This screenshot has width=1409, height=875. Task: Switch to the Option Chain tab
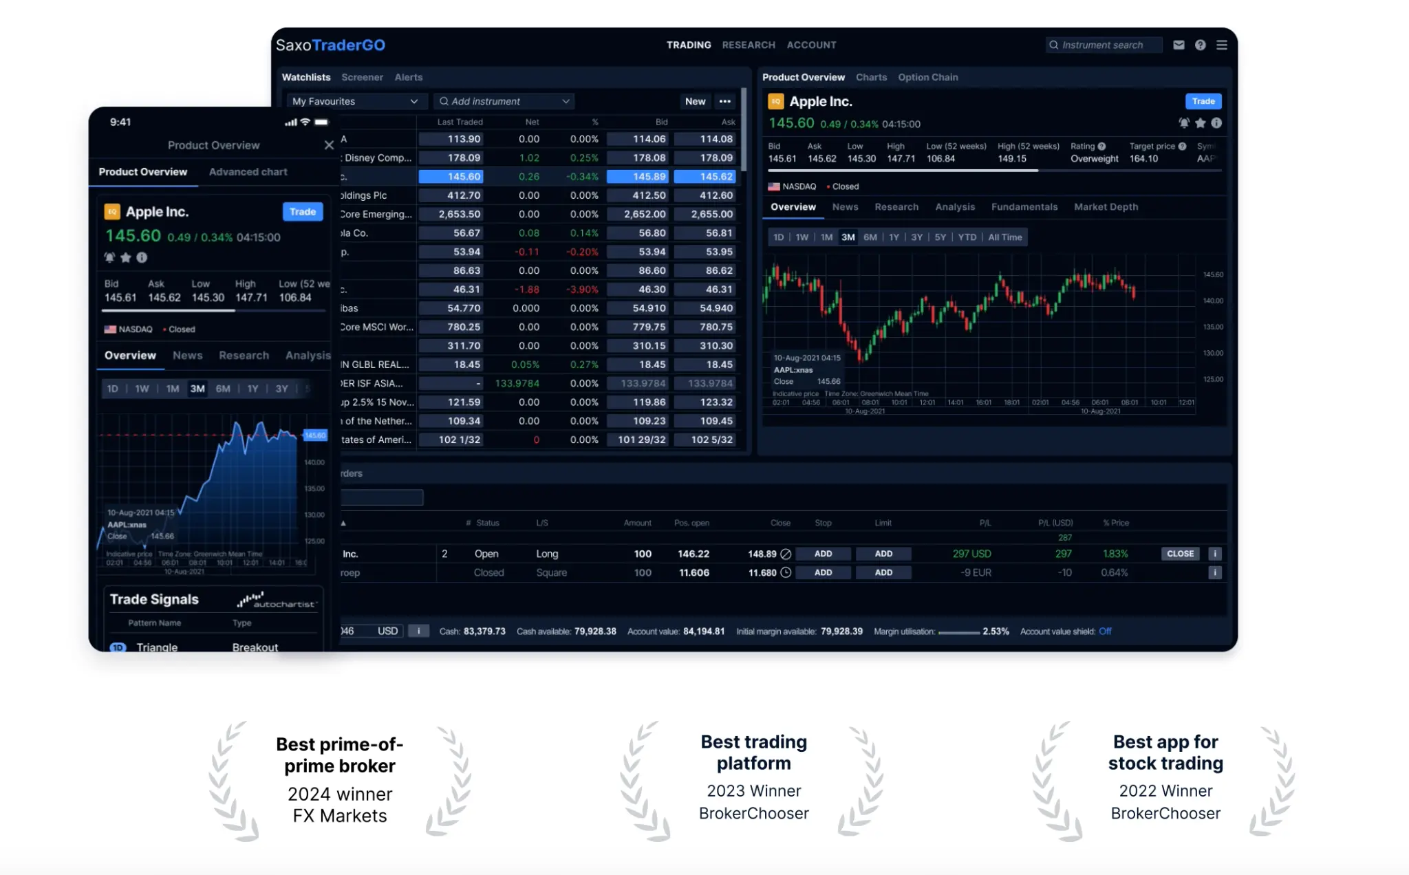(x=927, y=77)
